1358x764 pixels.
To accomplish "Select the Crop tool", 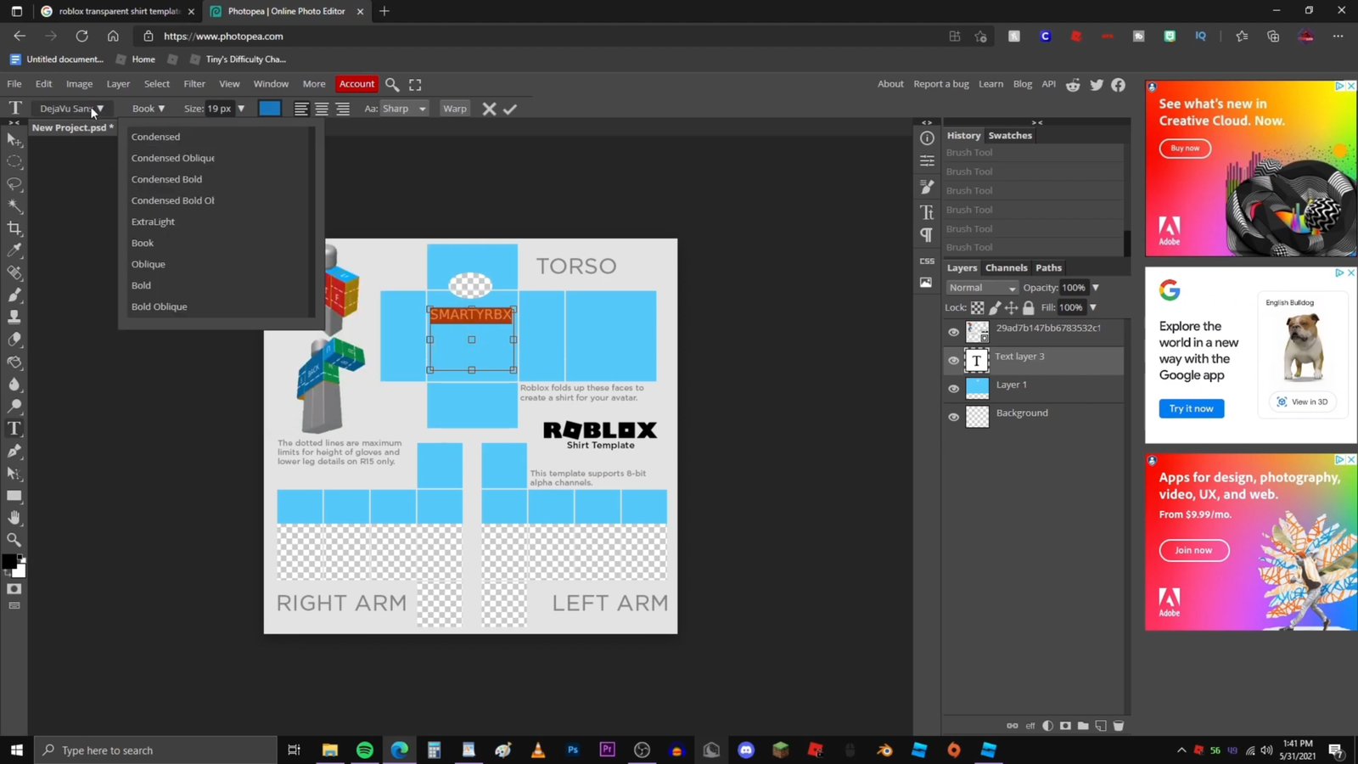I will pos(14,228).
